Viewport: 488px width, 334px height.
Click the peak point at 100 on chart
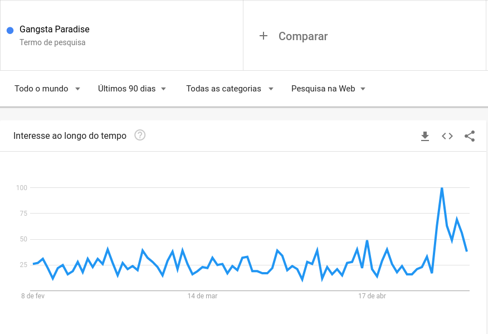(442, 187)
